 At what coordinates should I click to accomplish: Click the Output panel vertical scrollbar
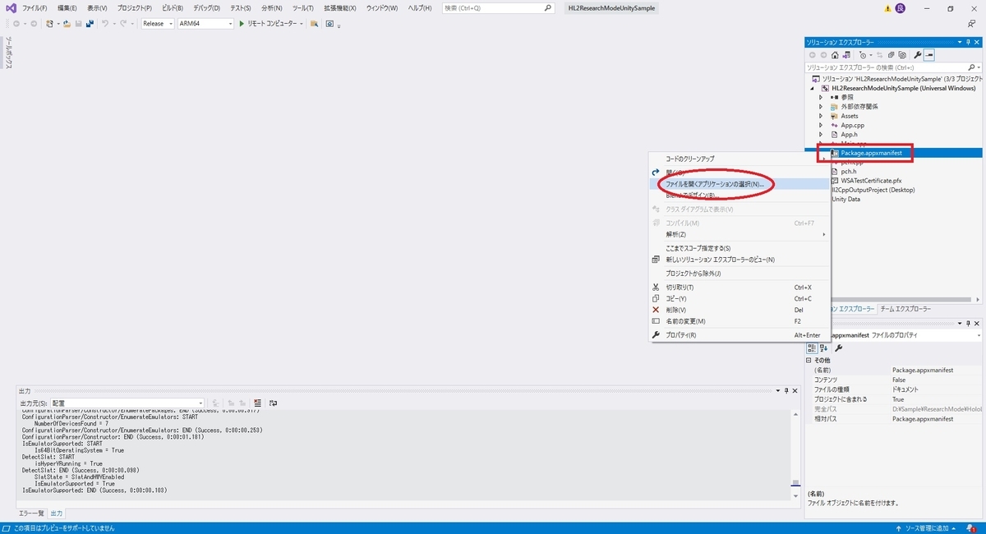795,454
